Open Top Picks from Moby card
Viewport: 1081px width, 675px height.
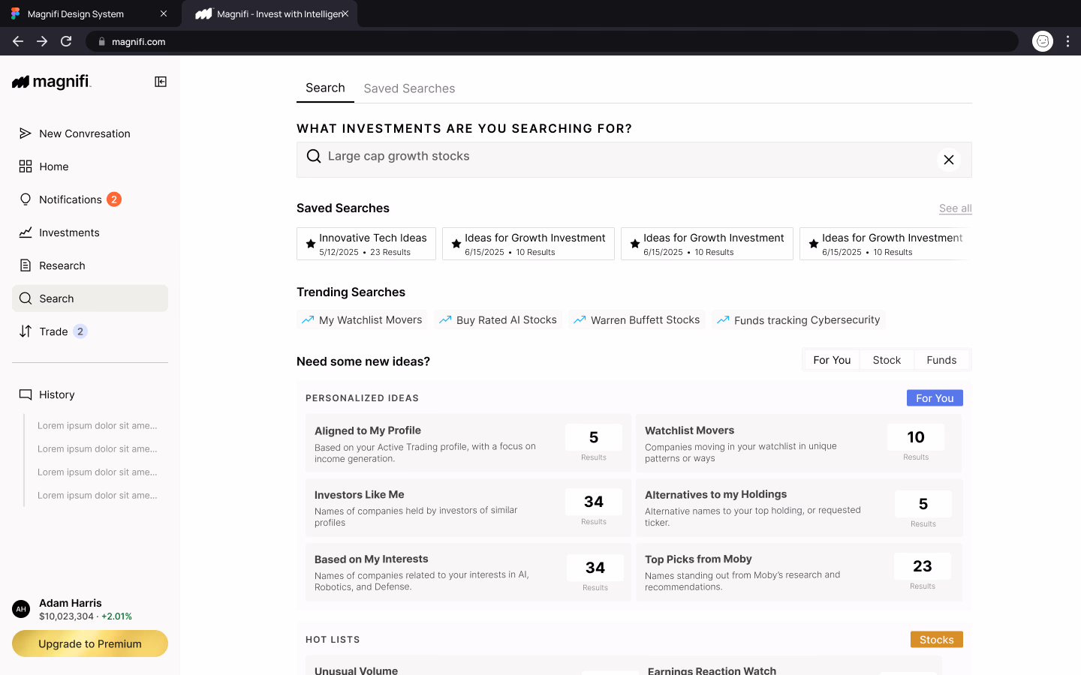pyautogui.click(x=799, y=572)
